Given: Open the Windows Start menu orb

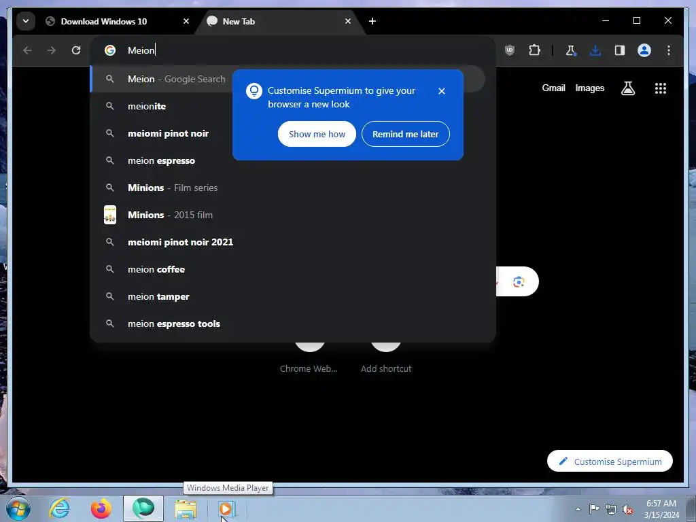Looking at the screenshot, I should click(18, 508).
